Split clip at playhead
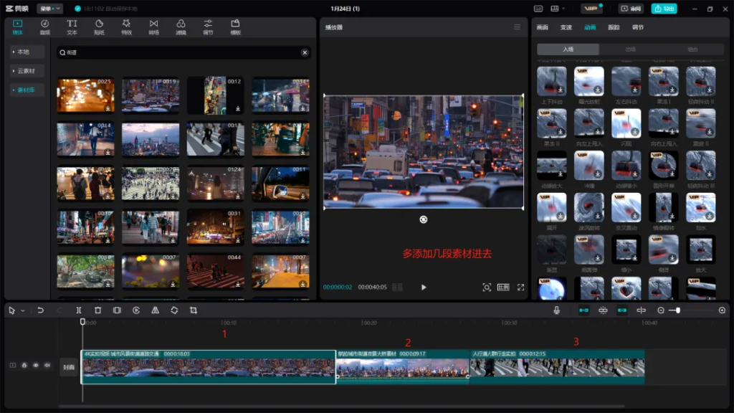 pos(79,310)
